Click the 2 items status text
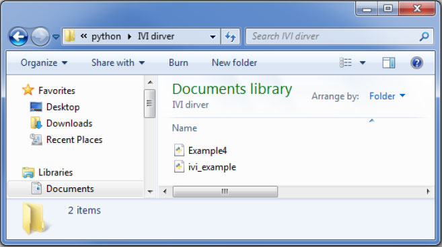The height and width of the screenshot is (247, 442). point(84,210)
